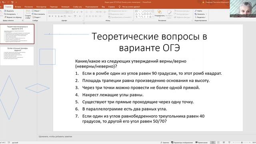
Task: Switch to Reading view icon
Action: pos(224,142)
